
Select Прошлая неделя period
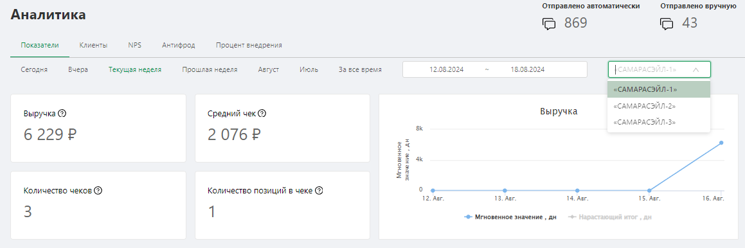tap(210, 69)
